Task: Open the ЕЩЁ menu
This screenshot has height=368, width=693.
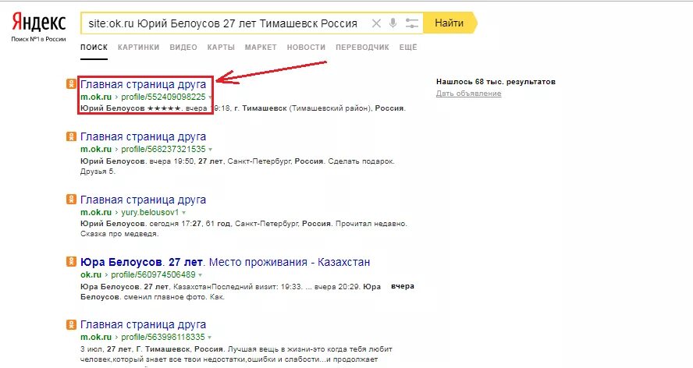Action: [408, 48]
